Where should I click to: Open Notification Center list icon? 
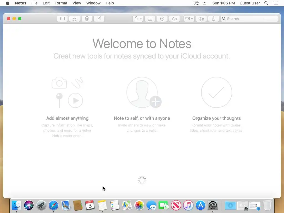point(275,3)
